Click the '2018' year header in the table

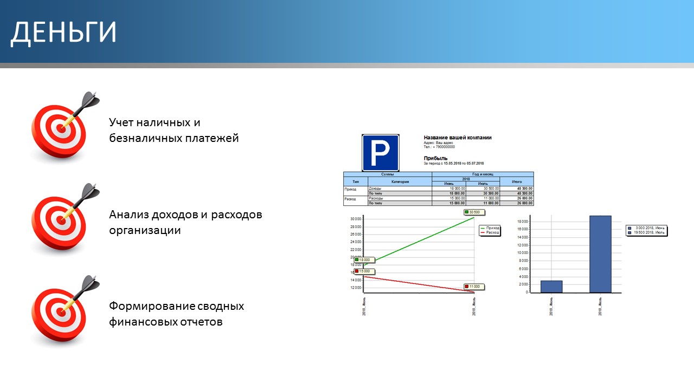[466, 179]
